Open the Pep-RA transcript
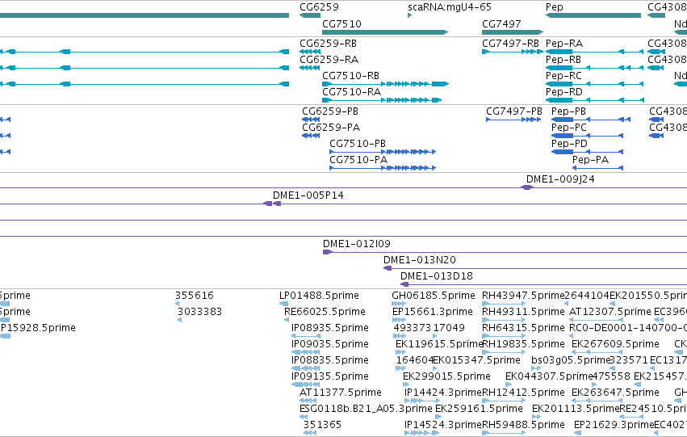Screen dimensions: 687x437 click(594, 52)
